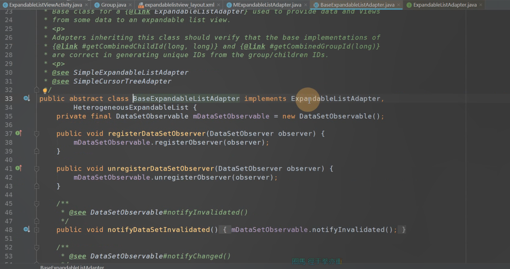Switch to ExpandableListViewActivity.java tab
The height and width of the screenshot is (269, 510).
pyautogui.click(x=45, y=5)
